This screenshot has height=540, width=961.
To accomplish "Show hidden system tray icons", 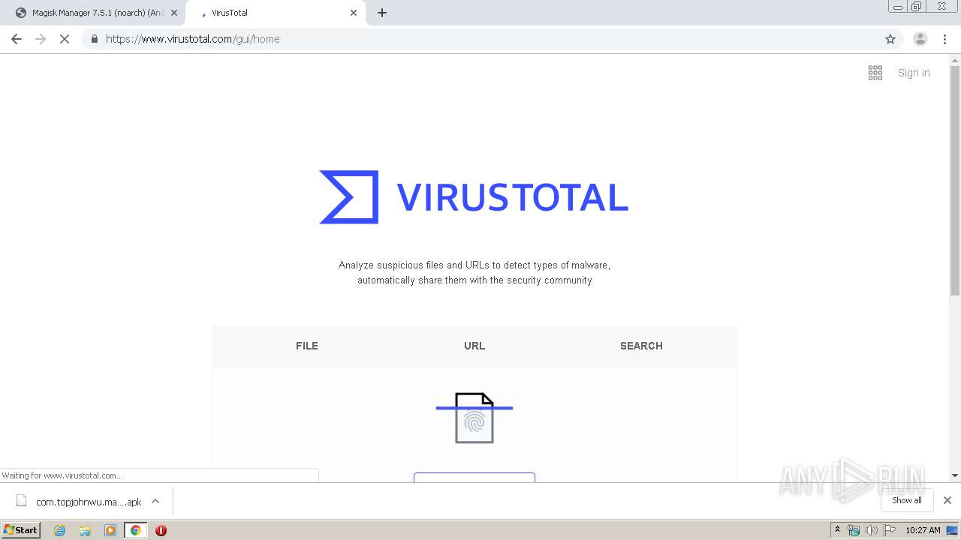I will click(x=838, y=530).
